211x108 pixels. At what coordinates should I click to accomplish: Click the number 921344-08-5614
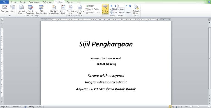click(x=106, y=64)
